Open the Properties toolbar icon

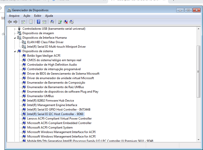[x=31, y=22]
